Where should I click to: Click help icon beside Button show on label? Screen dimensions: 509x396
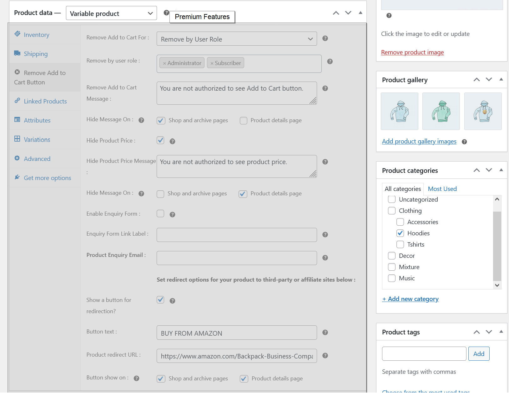(x=136, y=378)
